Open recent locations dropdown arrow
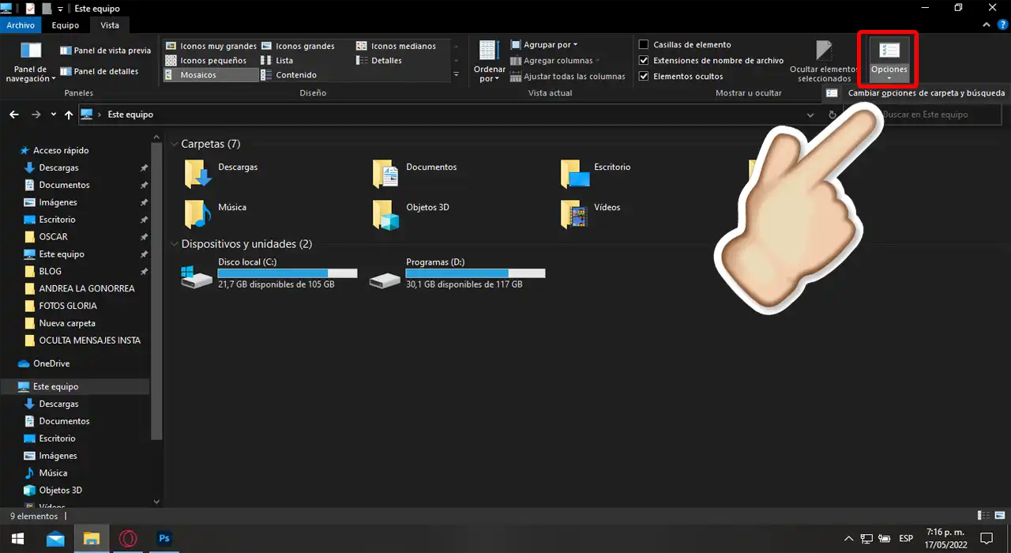The height and width of the screenshot is (553, 1011). pos(53,115)
